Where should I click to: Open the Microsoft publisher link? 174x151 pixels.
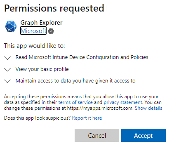coord(33,31)
